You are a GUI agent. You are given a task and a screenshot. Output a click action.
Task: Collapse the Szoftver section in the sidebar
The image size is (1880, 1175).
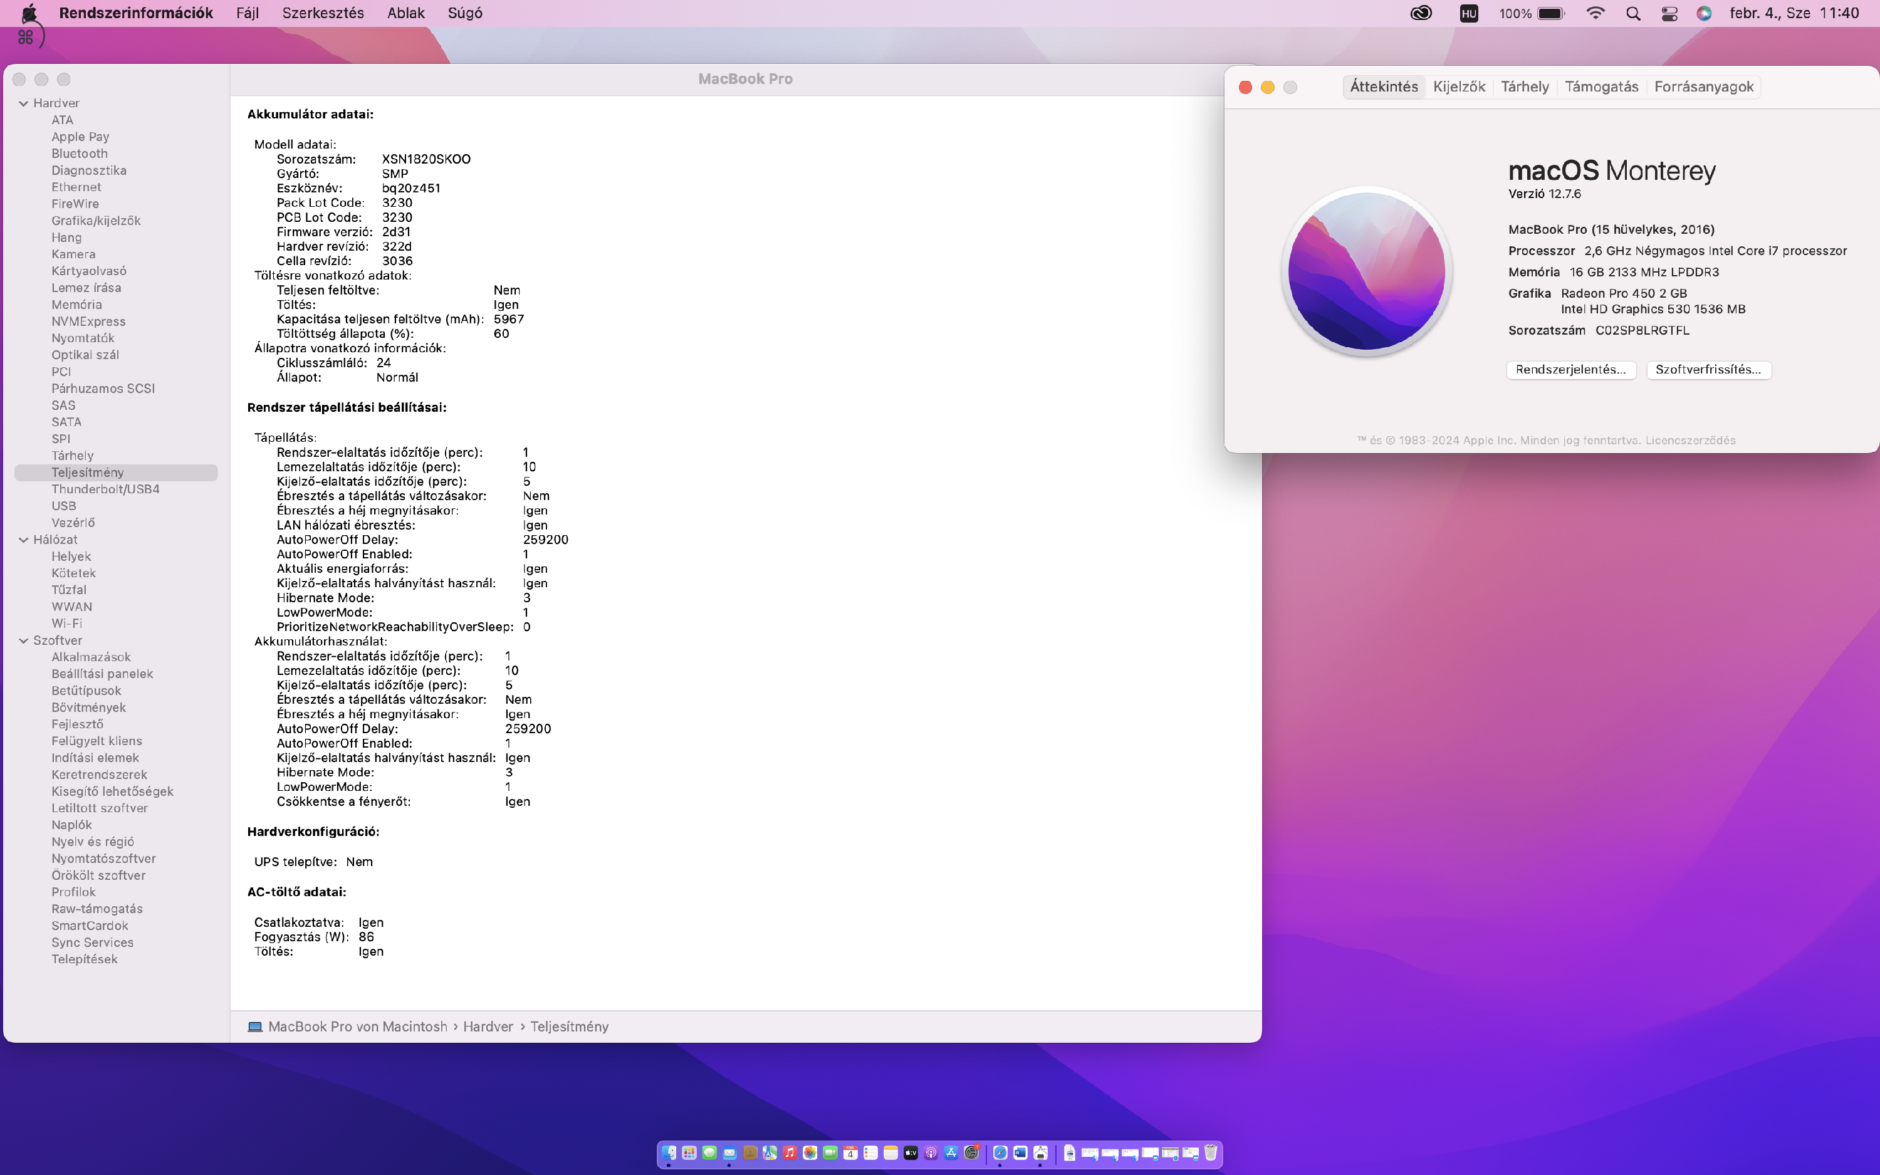tap(22, 640)
